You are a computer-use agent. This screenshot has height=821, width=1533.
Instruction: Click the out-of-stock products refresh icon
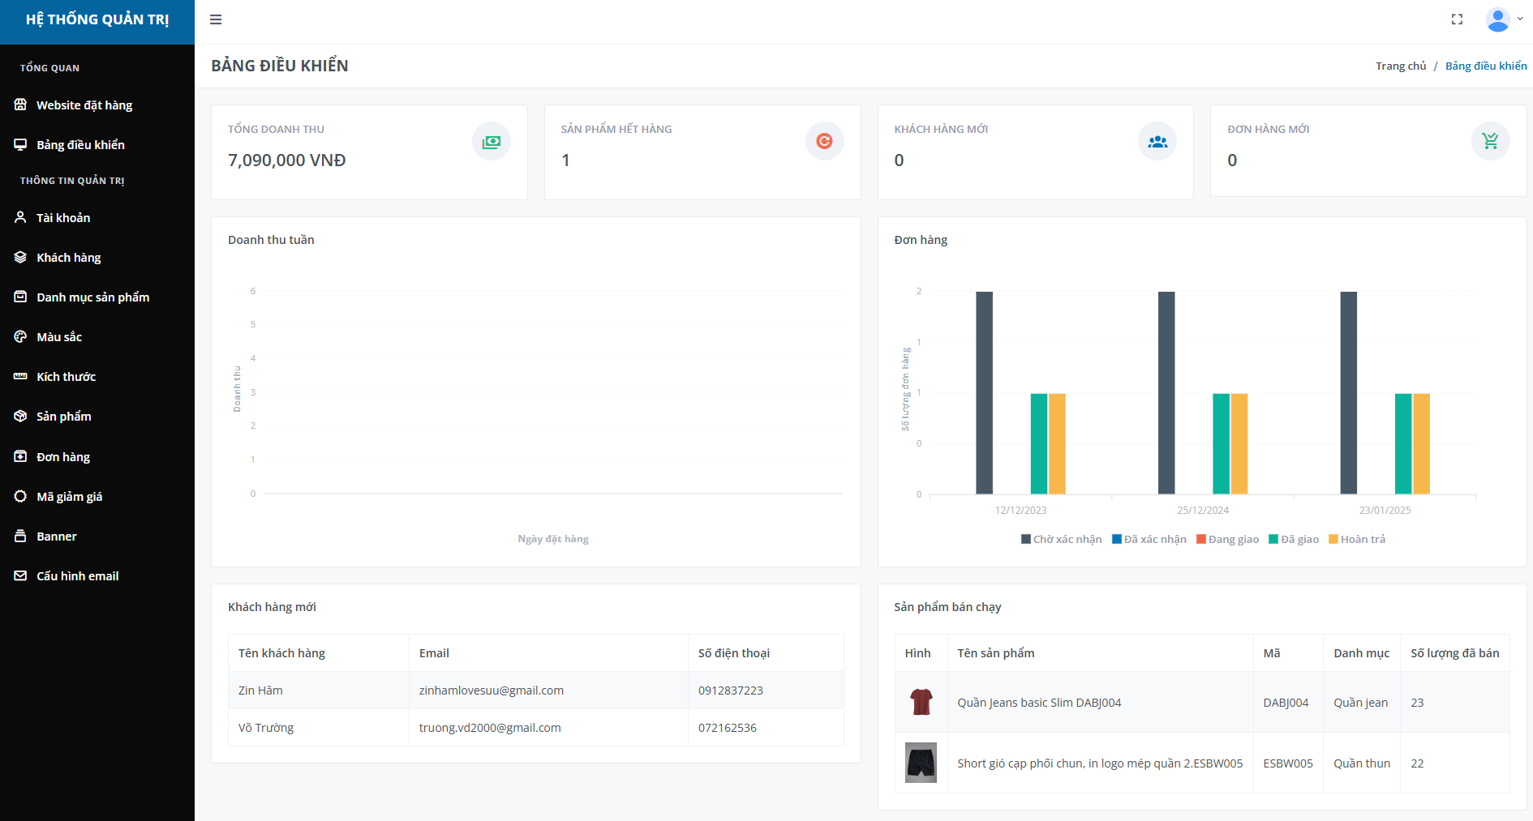coord(824,142)
